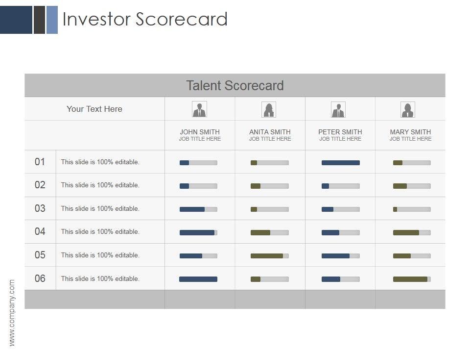Image resolution: width=470 pixels, height=353 pixels.
Task: Select the editable text in row 02
Action: click(x=100, y=185)
